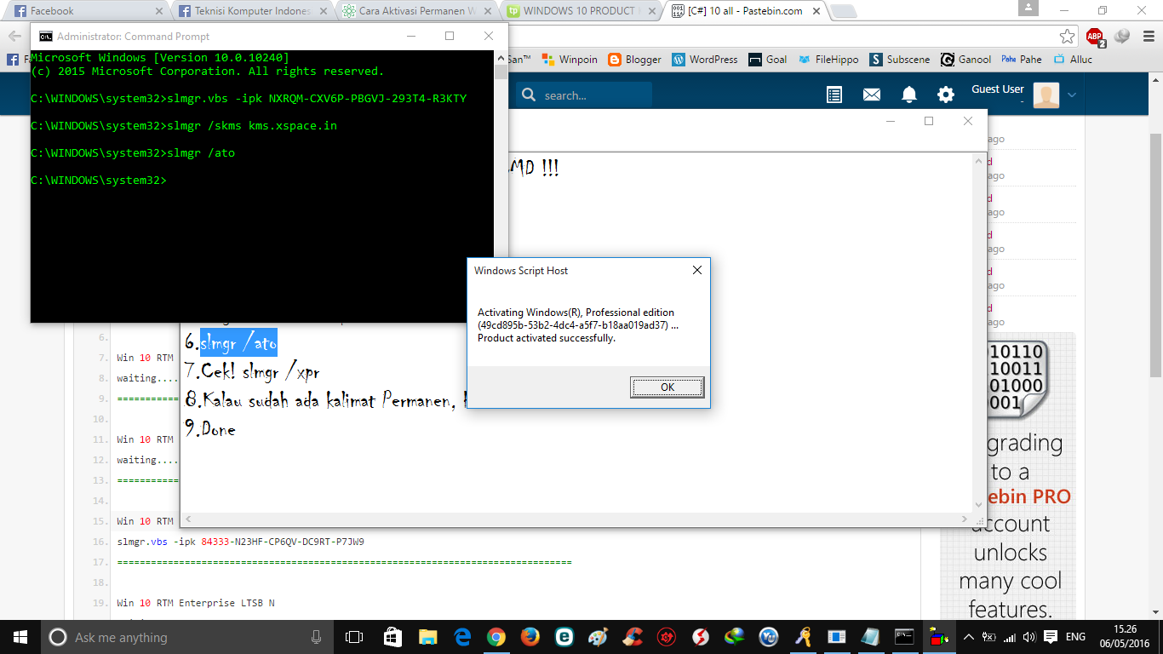Viewport: 1163px width, 654px height.
Task: Open the Blogger bookmark
Action: [x=635, y=60]
